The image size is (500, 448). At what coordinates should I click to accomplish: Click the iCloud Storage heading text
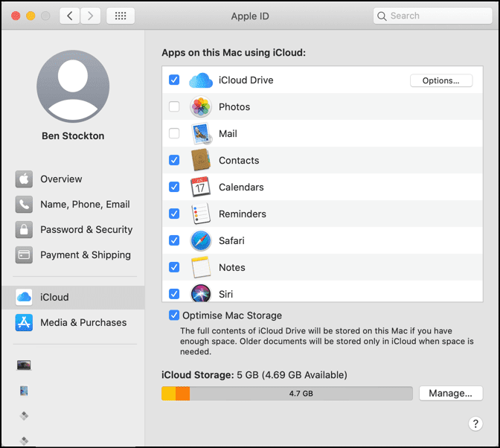click(x=198, y=375)
